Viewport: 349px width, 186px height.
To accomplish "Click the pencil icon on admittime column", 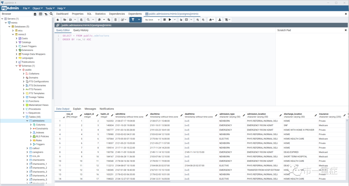I will pos(147,115).
